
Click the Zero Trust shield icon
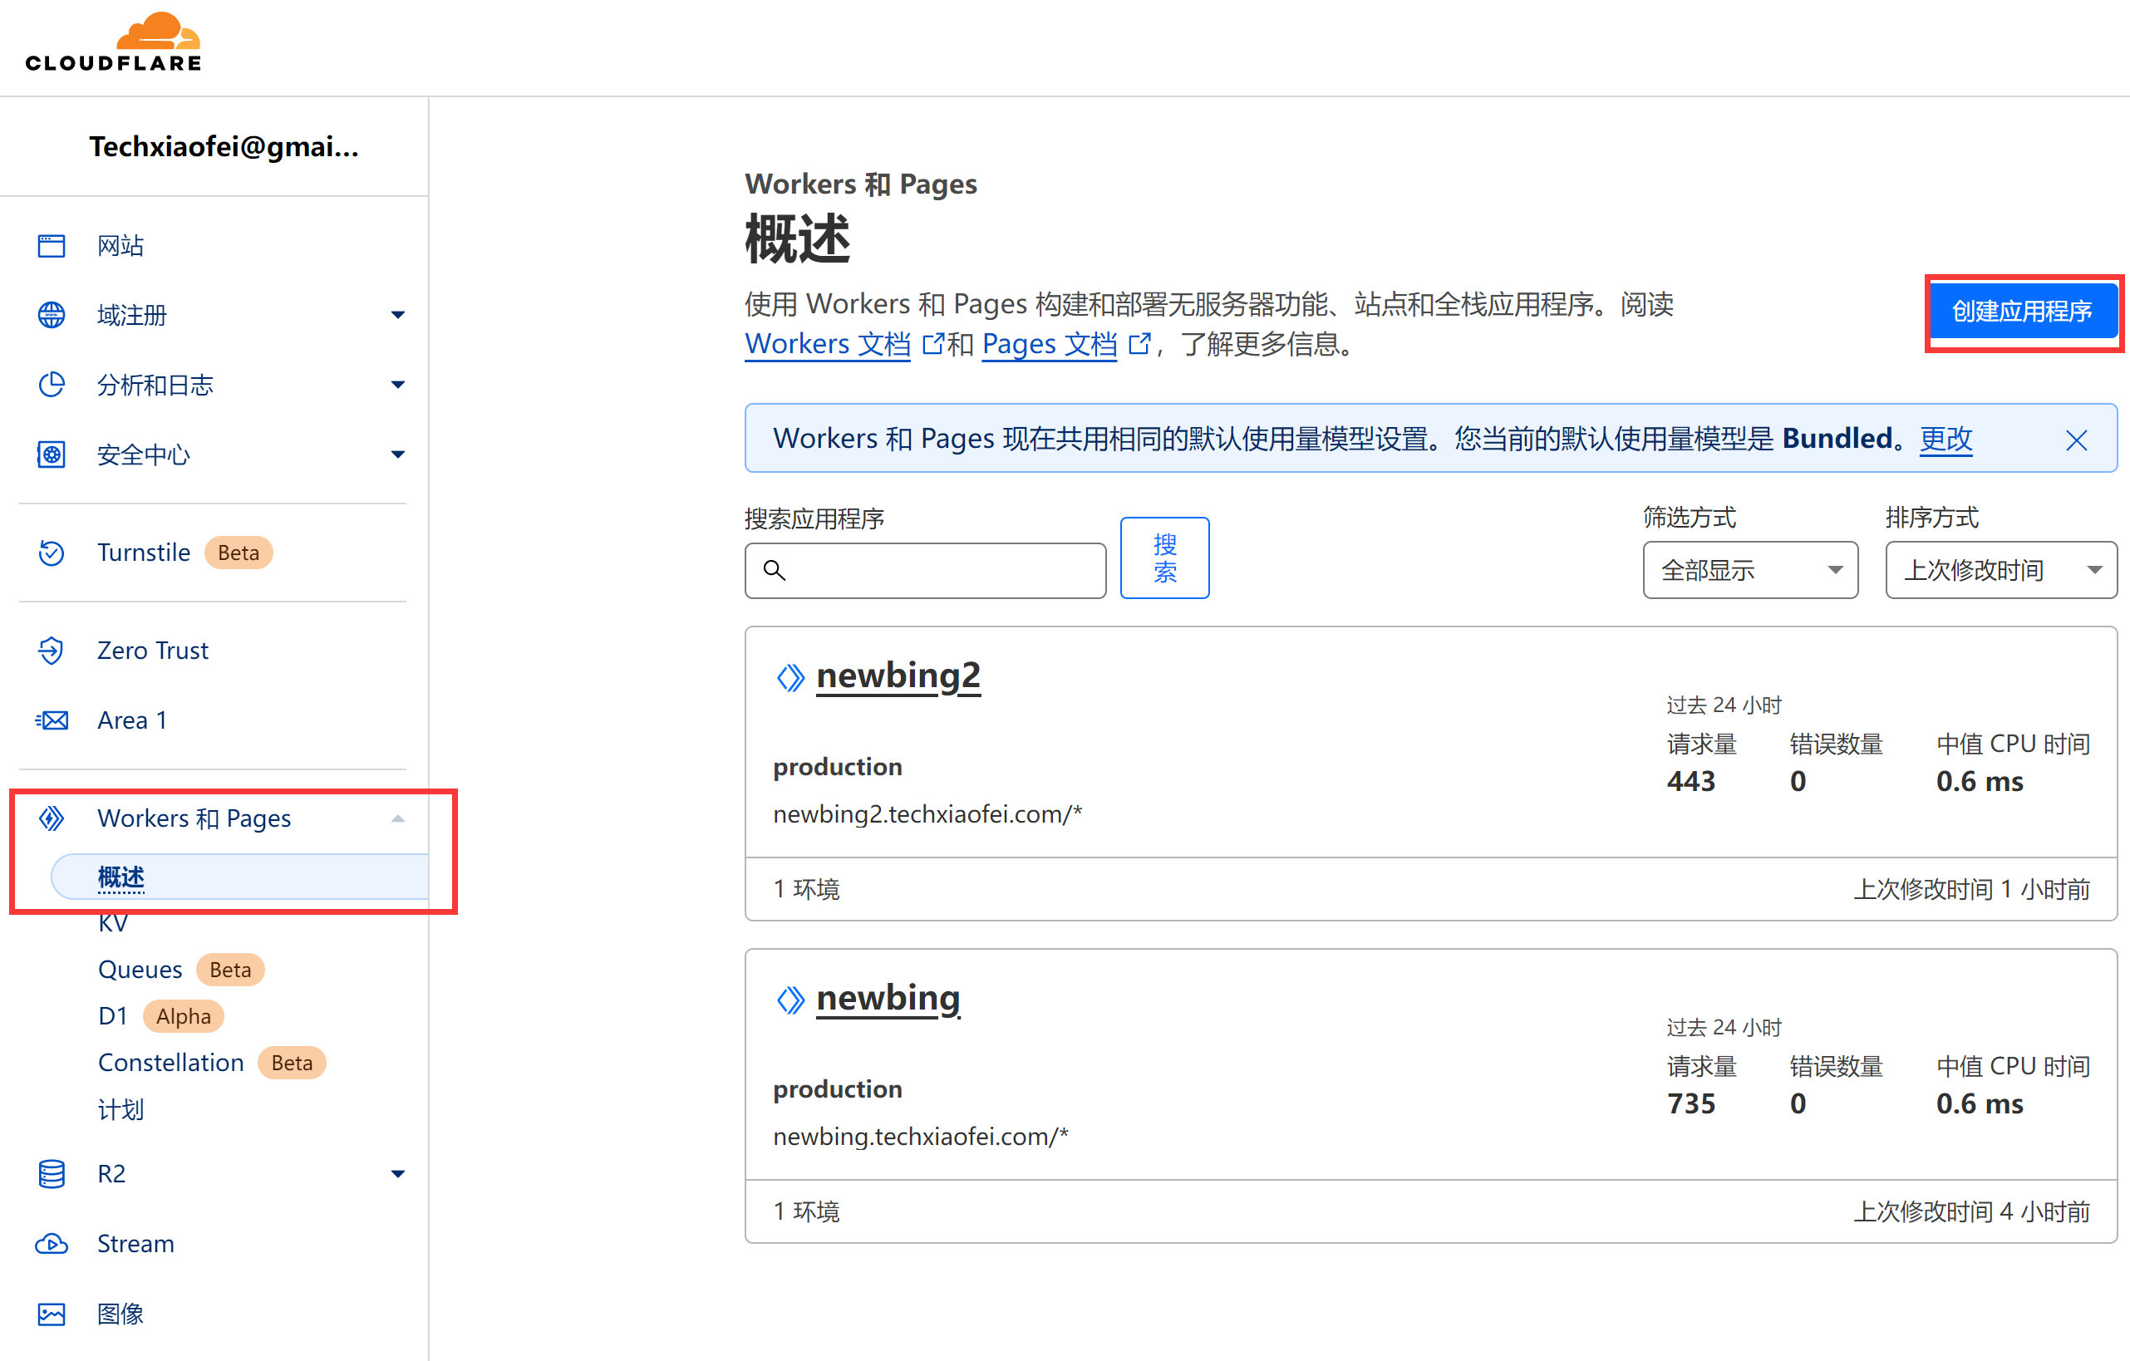[x=52, y=650]
